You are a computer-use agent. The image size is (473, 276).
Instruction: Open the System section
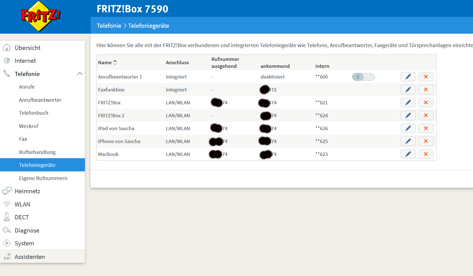coord(24,243)
